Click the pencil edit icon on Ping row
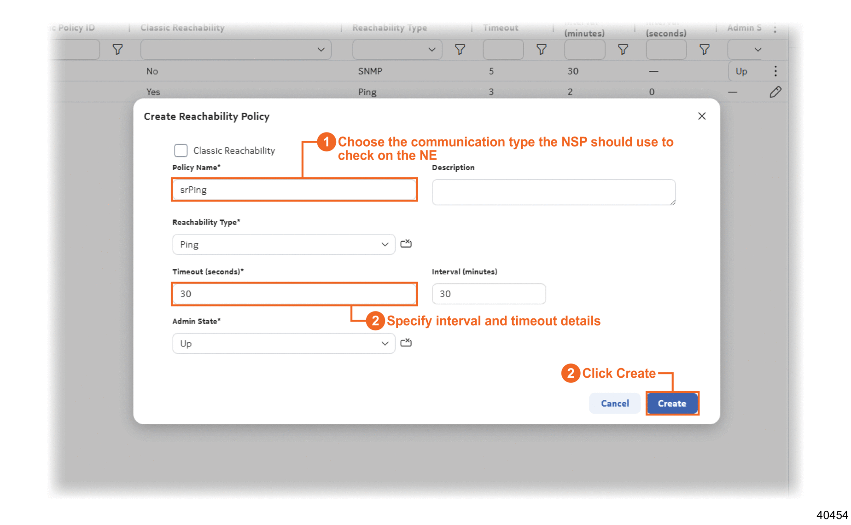The width and height of the screenshot is (851, 525). pos(775,92)
